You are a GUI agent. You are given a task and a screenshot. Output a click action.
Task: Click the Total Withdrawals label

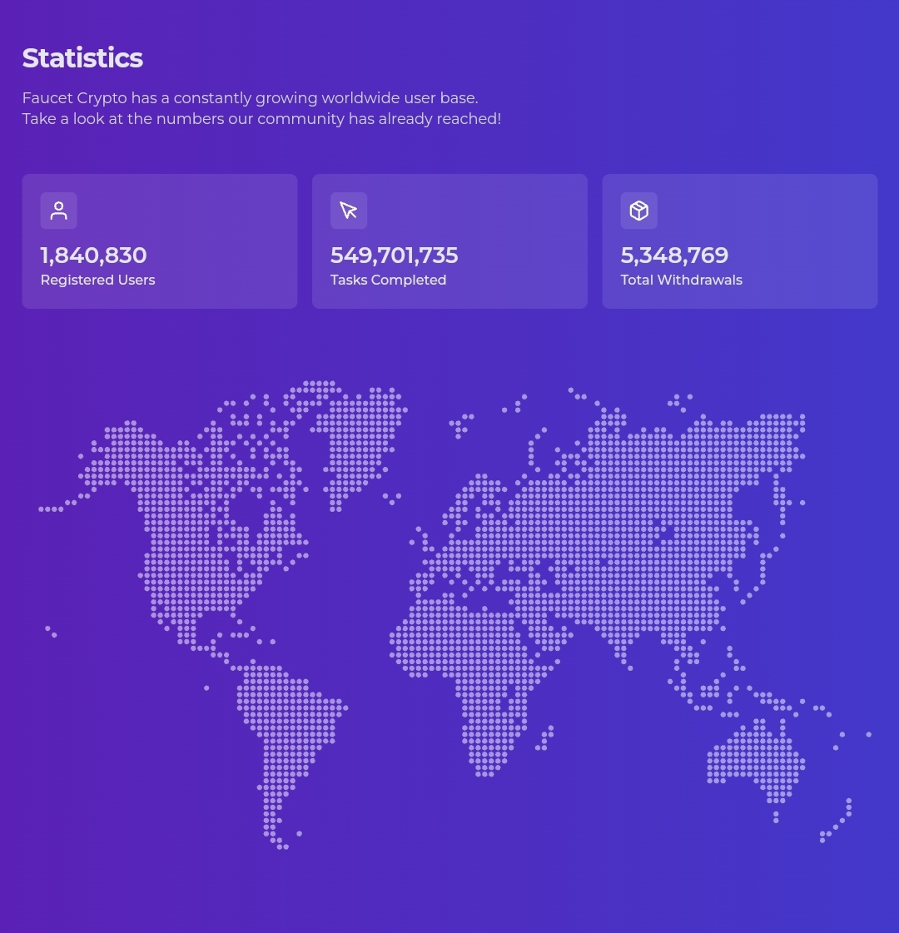pos(681,280)
